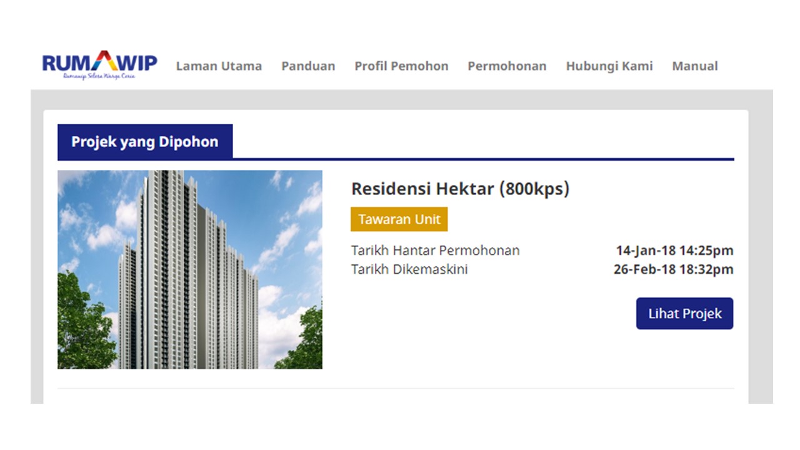
Task: Click the tagline text beneath RUMAWIP logo
Action: coord(99,76)
